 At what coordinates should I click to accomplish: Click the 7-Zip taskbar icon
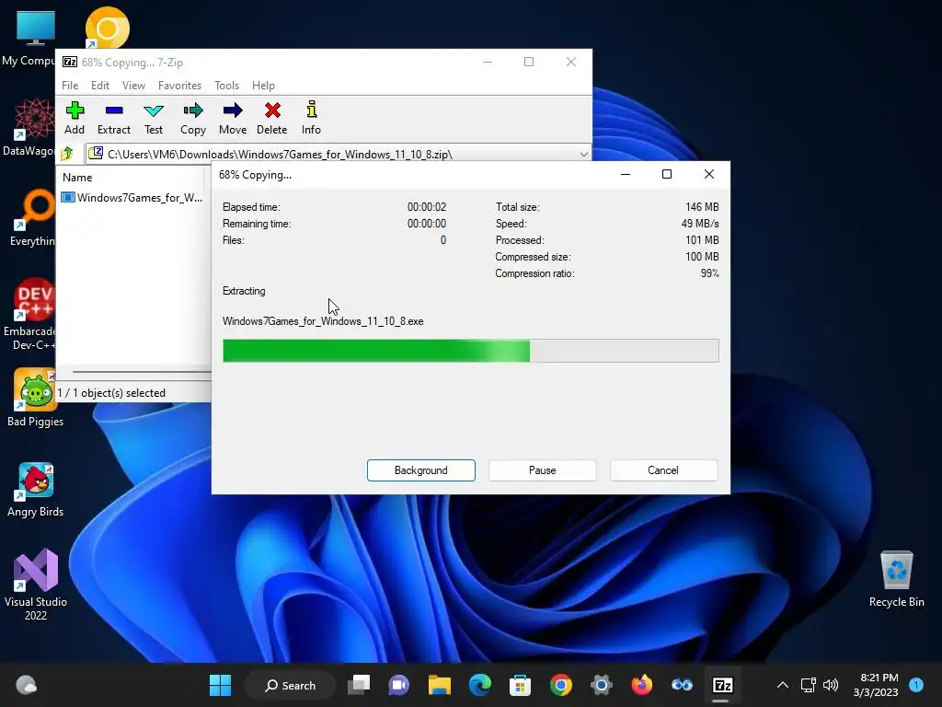[x=722, y=685]
